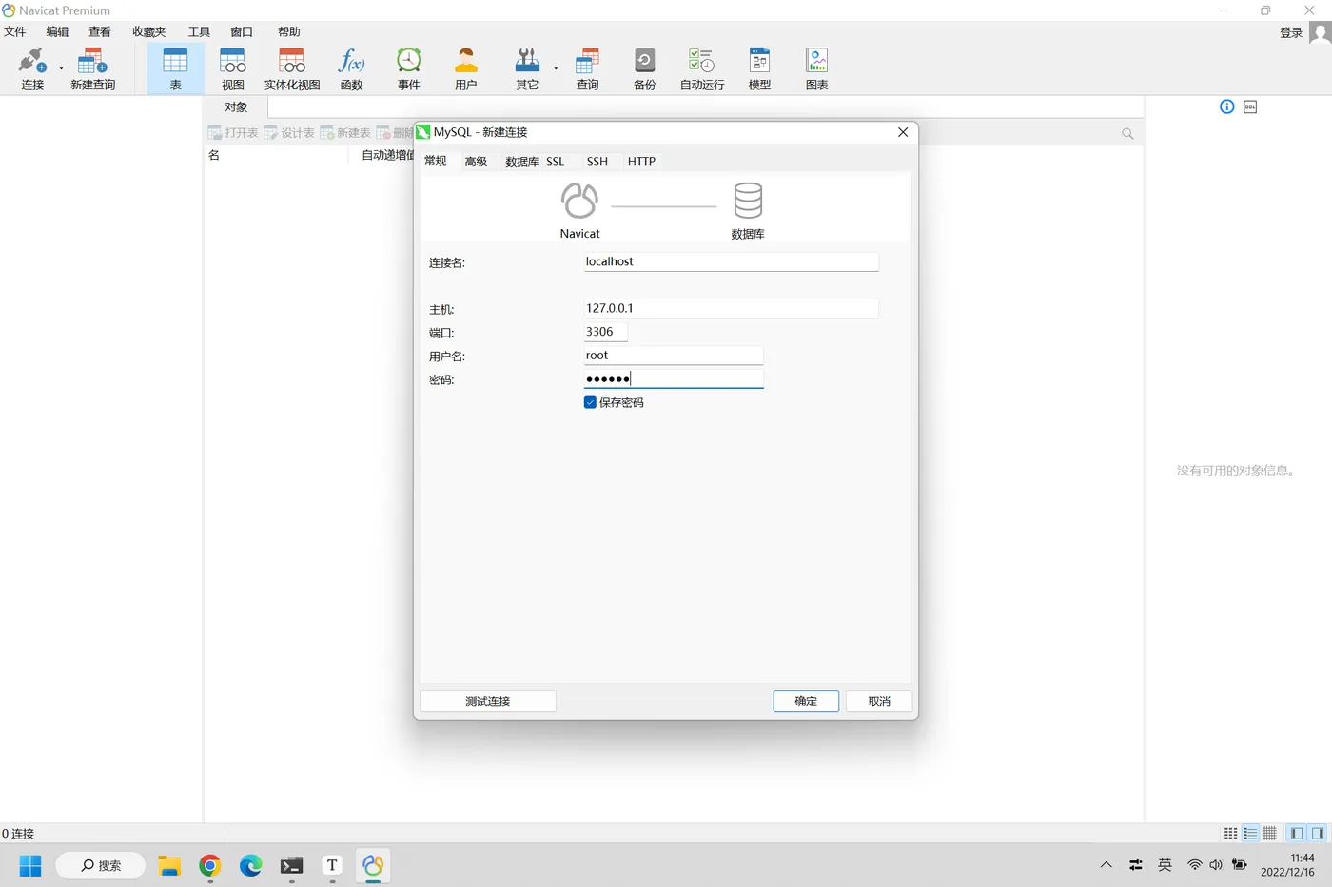Toggle the left navigation pane button

pyautogui.click(x=1296, y=834)
